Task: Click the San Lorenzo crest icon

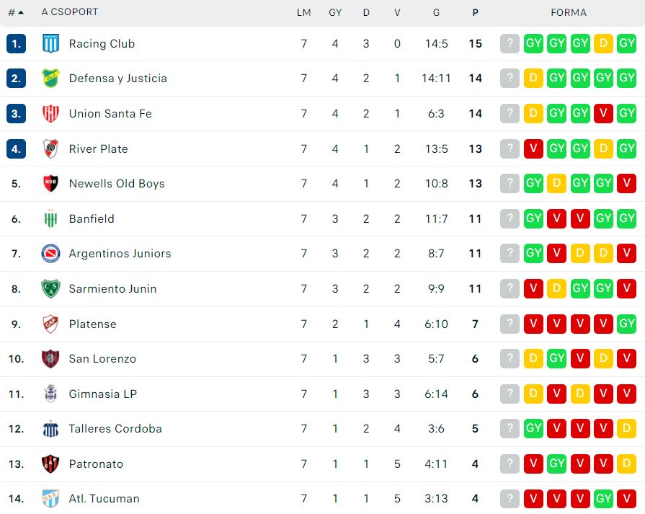Action: pyautogui.click(x=50, y=359)
